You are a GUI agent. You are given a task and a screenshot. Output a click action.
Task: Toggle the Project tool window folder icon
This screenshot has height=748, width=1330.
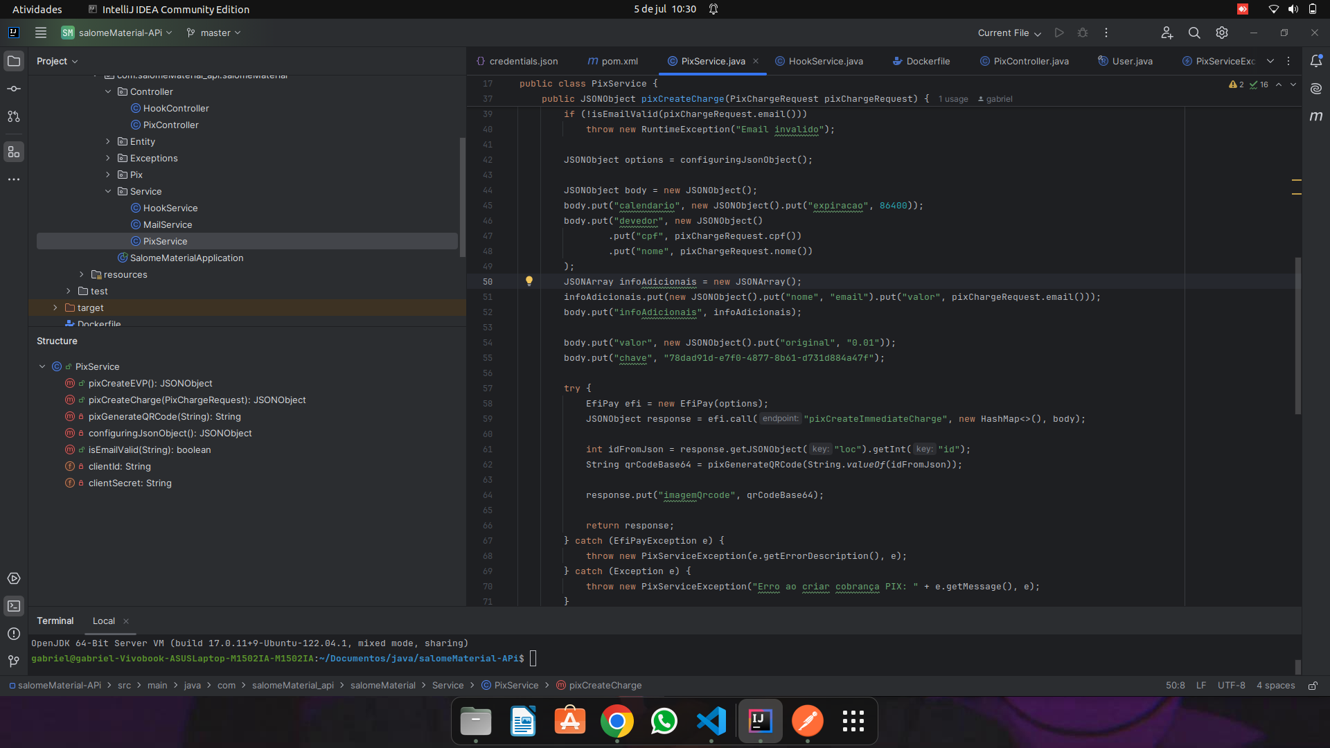click(14, 61)
